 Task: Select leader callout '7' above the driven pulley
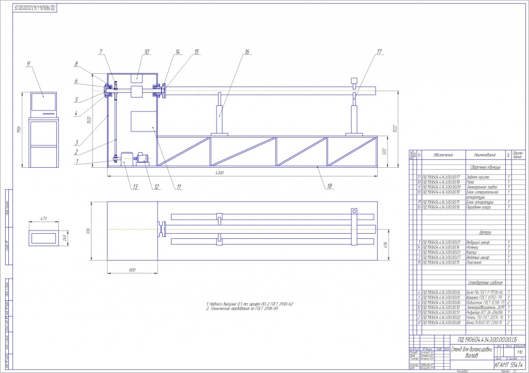(101, 52)
